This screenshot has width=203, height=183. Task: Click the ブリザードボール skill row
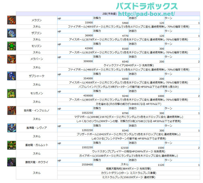(x=129, y=134)
